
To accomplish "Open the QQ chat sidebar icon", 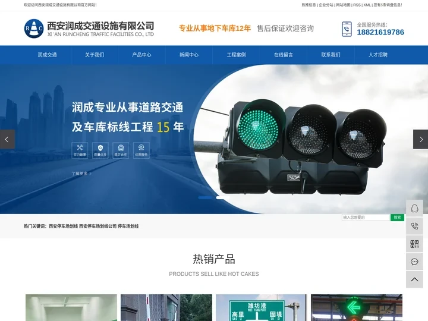I will click(x=414, y=208).
